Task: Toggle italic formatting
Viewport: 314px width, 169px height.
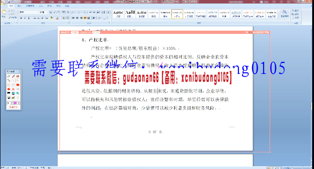Action: click(x=25, y=18)
